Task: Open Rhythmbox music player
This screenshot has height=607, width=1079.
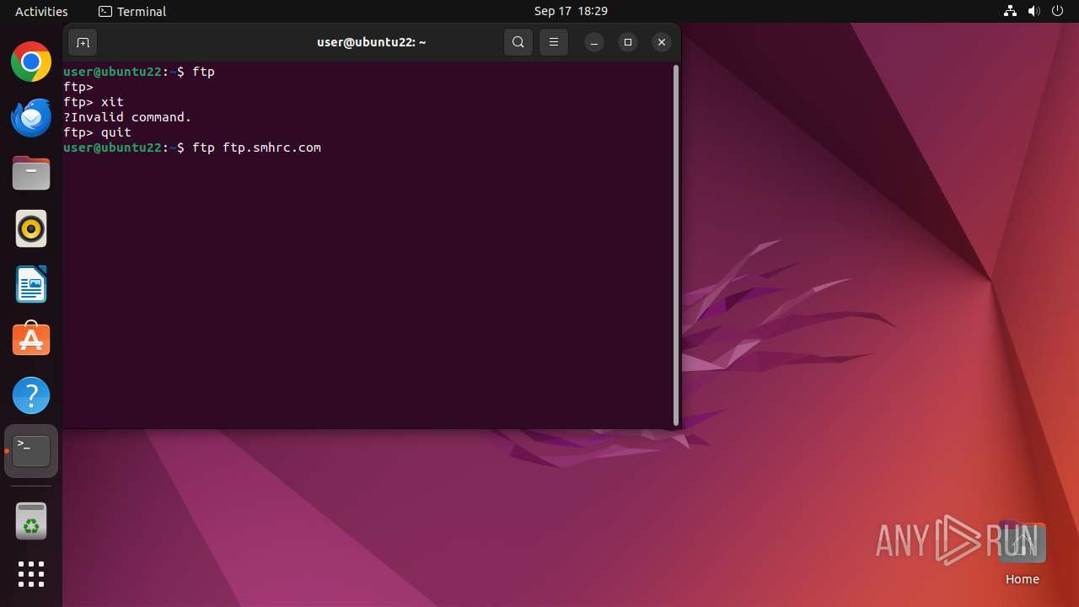Action: 31,228
